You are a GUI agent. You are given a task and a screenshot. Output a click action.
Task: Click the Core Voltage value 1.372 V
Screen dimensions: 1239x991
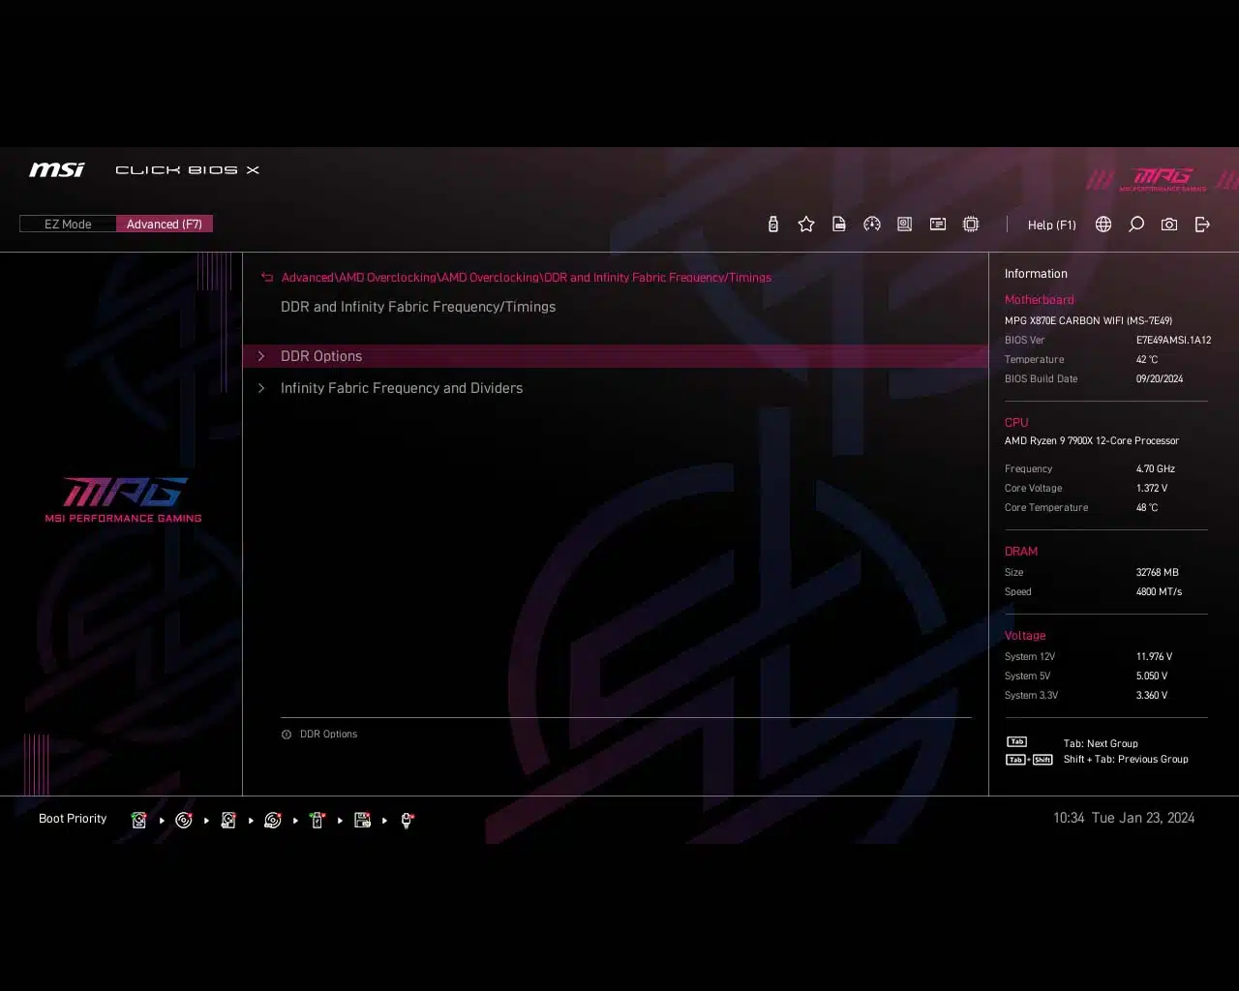pyautogui.click(x=1152, y=489)
